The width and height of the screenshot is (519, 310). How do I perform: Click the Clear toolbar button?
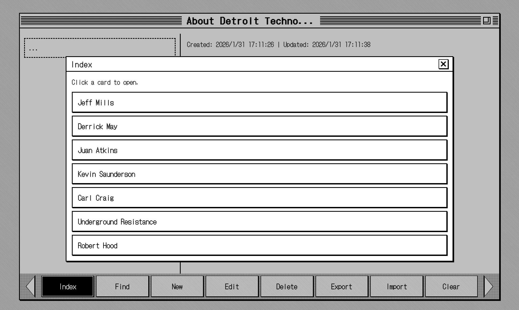pos(451,286)
